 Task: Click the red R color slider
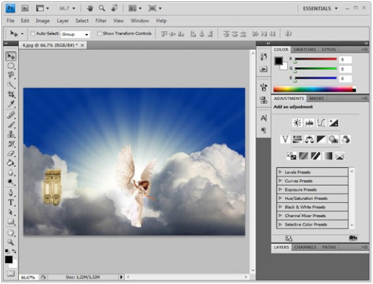[315, 59]
